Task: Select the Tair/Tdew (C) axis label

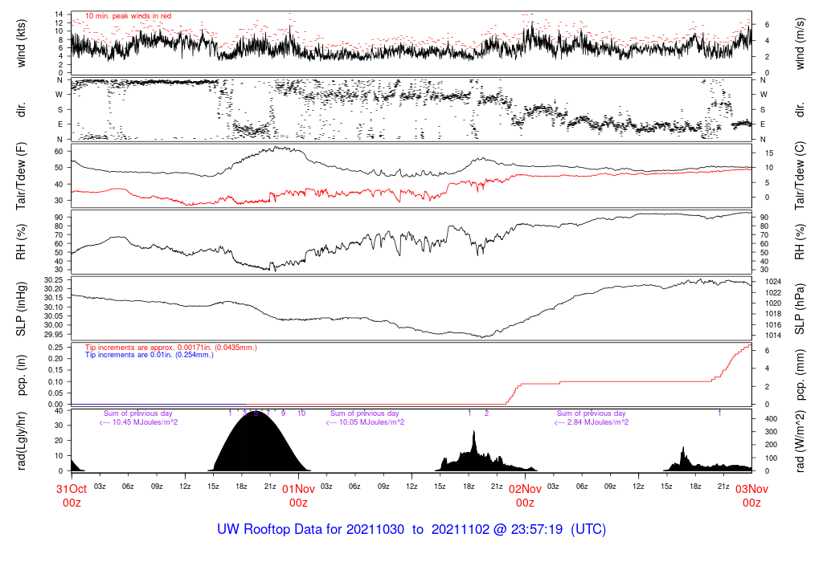Action: (x=800, y=177)
